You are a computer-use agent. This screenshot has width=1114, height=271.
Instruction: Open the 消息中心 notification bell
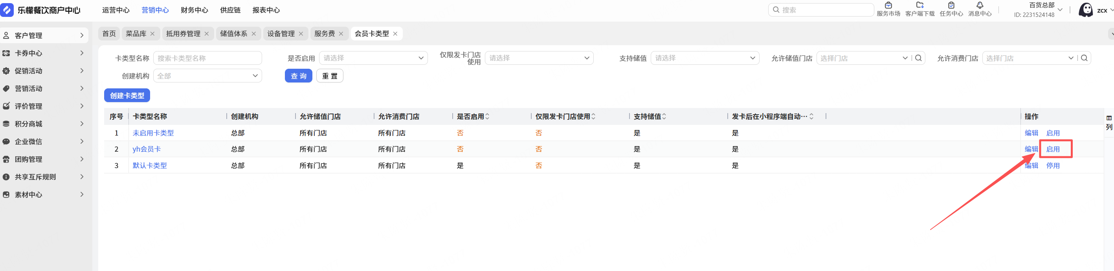(x=980, y=5)
